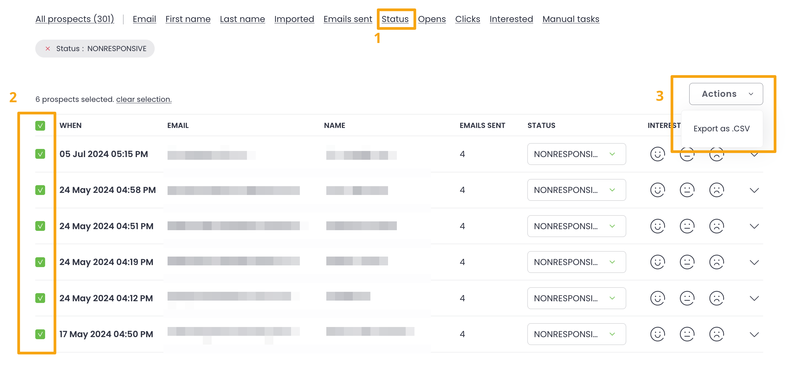Viewport: 791px width, 371px height.
Task: Click the clear selection link
Action: 144,99
